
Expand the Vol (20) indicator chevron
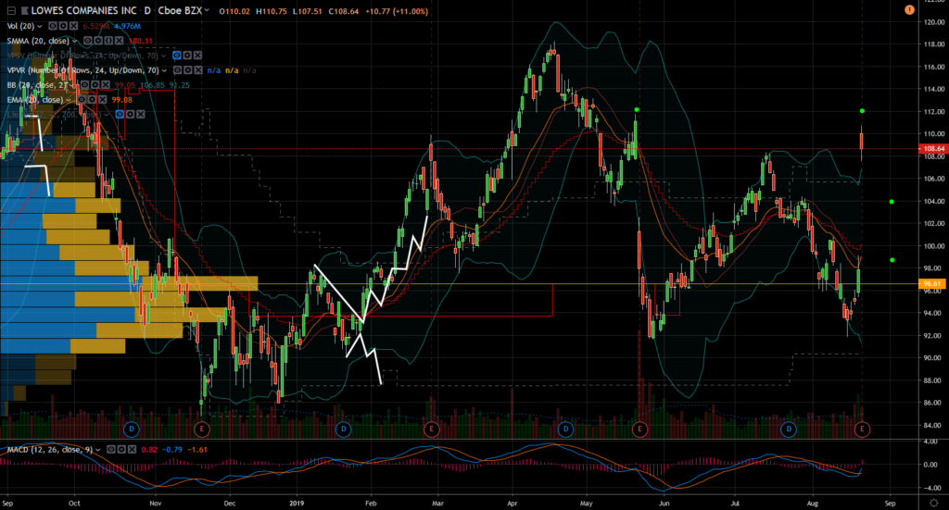click(39, 27)
